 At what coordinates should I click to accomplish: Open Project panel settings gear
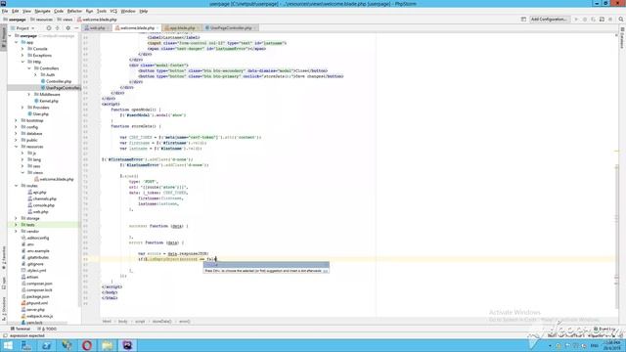67,28
